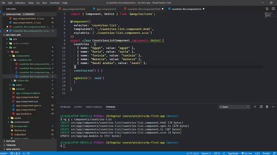Click Prettier in the status bar
The image size is (277, 155).
pyautogui.click(x=266, y=153)
